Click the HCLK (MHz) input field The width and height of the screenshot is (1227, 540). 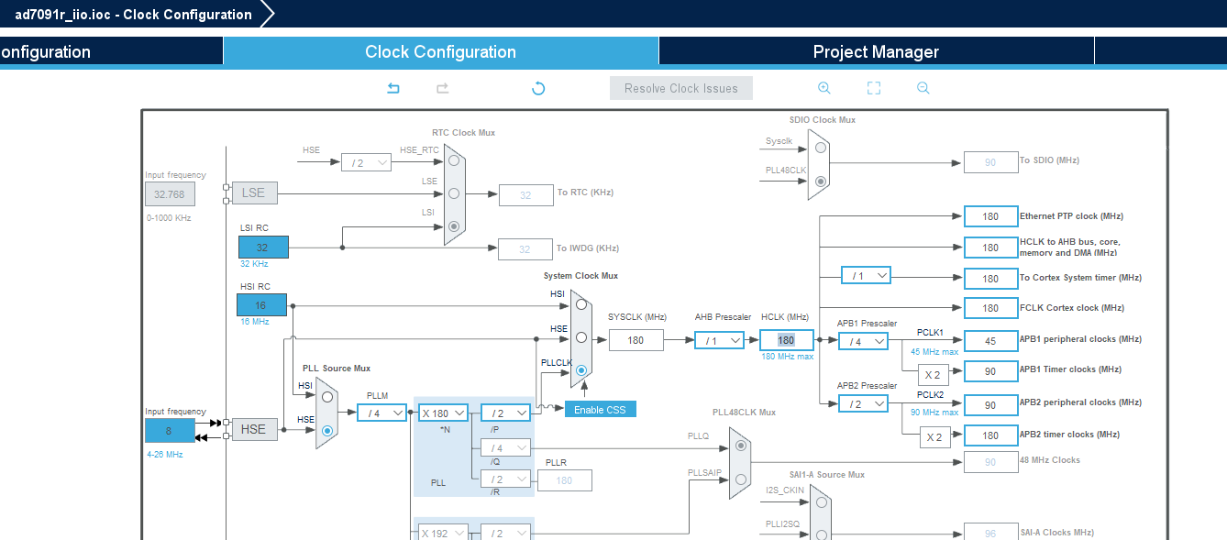(786, 340)
